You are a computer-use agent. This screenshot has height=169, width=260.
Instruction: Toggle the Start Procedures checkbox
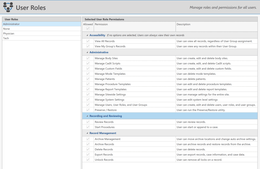pos(88,127)
